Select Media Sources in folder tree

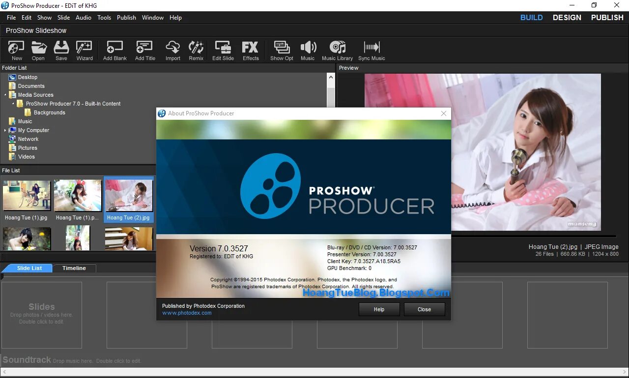tap(35, 95)
